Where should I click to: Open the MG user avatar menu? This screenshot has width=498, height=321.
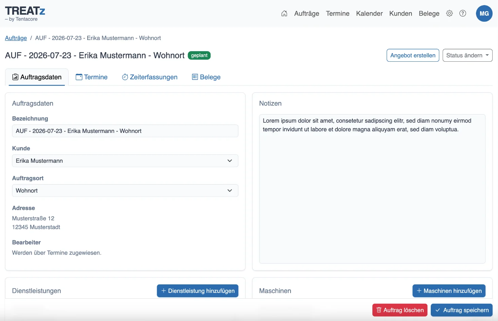484,14
